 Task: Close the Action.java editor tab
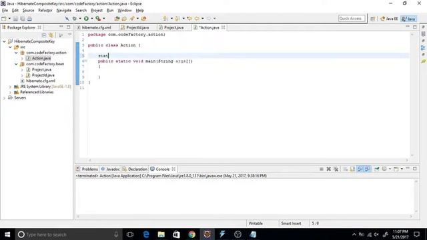coord(224,27)
